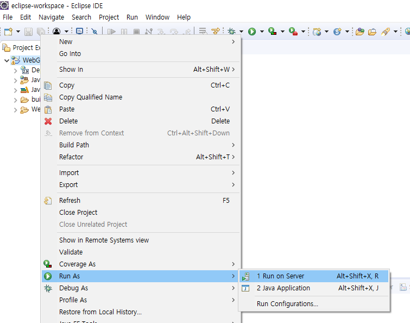Viewport: 410px width, 323px height.
Task: Choose 1 Run on Server
Action: [314, 276]
